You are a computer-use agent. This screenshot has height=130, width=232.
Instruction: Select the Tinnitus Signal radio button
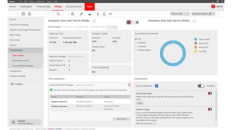click(x=136, y=50)
